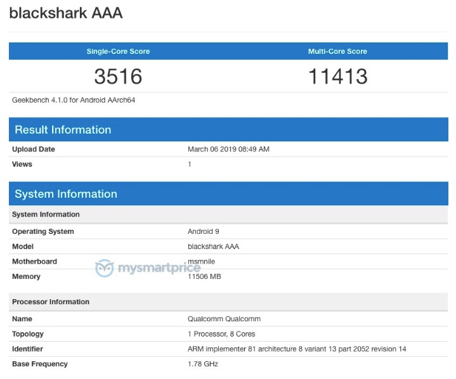Viewport: 456px width, 379px height.
Task: Select the Model label
Action: pyautogui.click(x=23, y=247)
